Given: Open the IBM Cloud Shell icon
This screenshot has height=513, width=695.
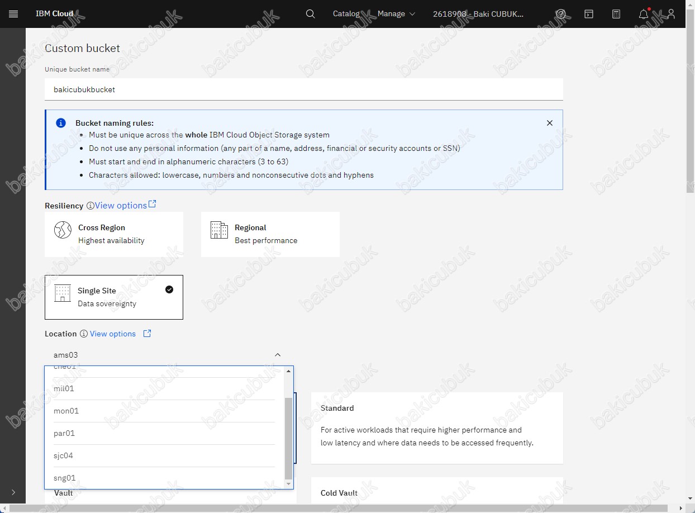Looking at the screenshot, I should pyautogui.click(x=589, y=14).
